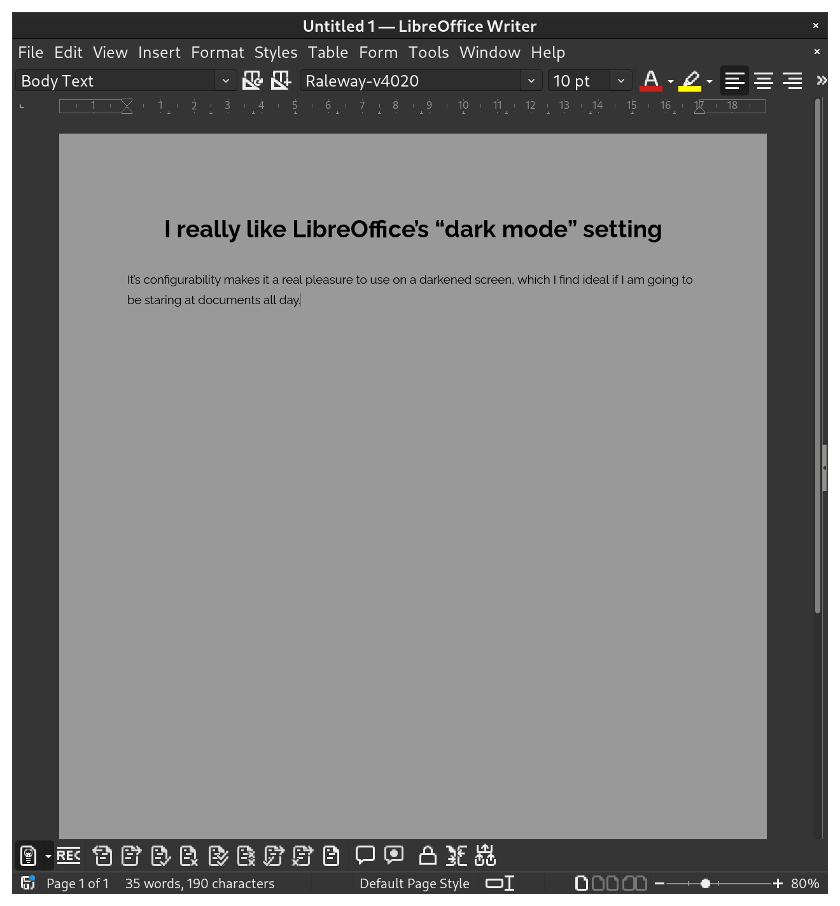Reject change and move to next

coord(303,856)
